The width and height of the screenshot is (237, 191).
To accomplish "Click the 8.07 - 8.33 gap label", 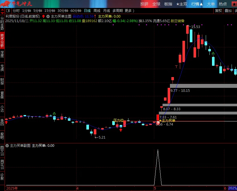I will (x=172, y=109).
